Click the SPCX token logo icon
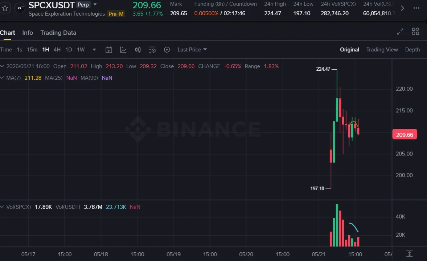Viewport: 427px width, 261px height. (x=20, y=8)
